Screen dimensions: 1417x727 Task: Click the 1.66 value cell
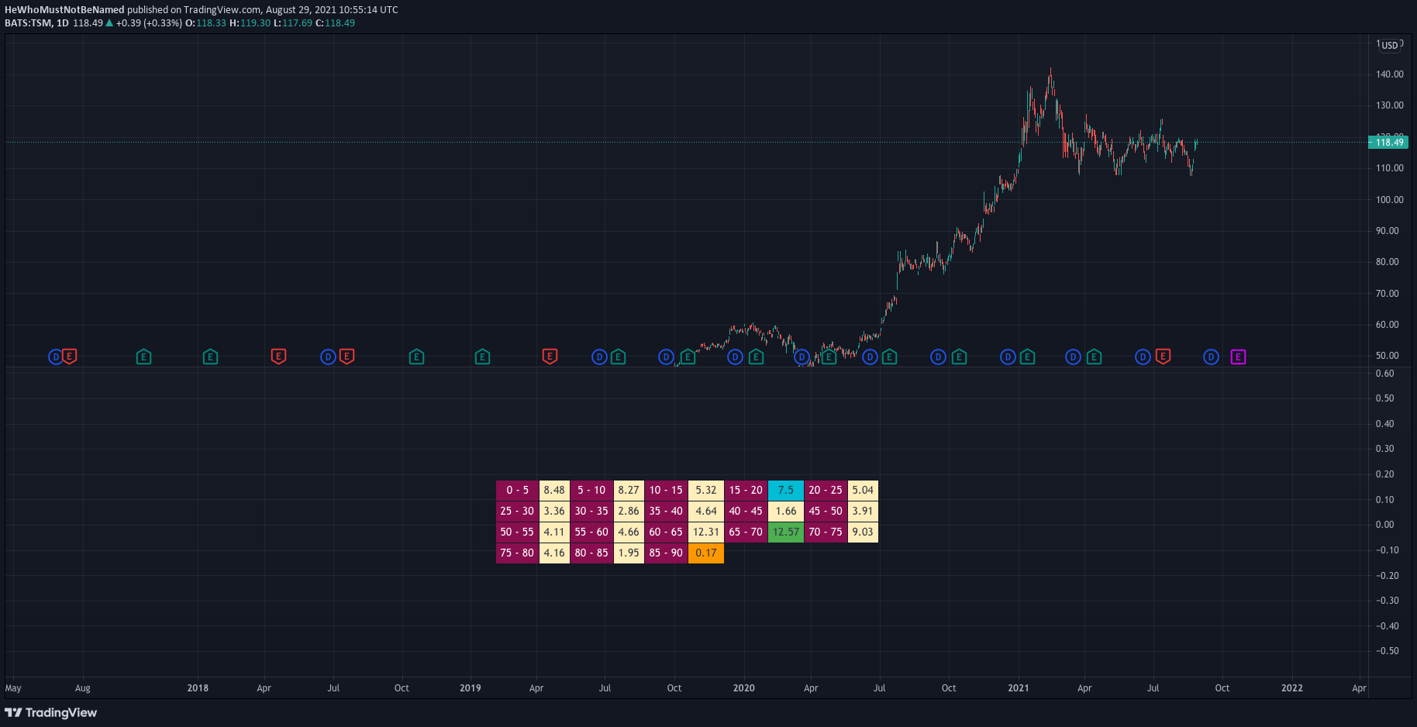point(786,511)
